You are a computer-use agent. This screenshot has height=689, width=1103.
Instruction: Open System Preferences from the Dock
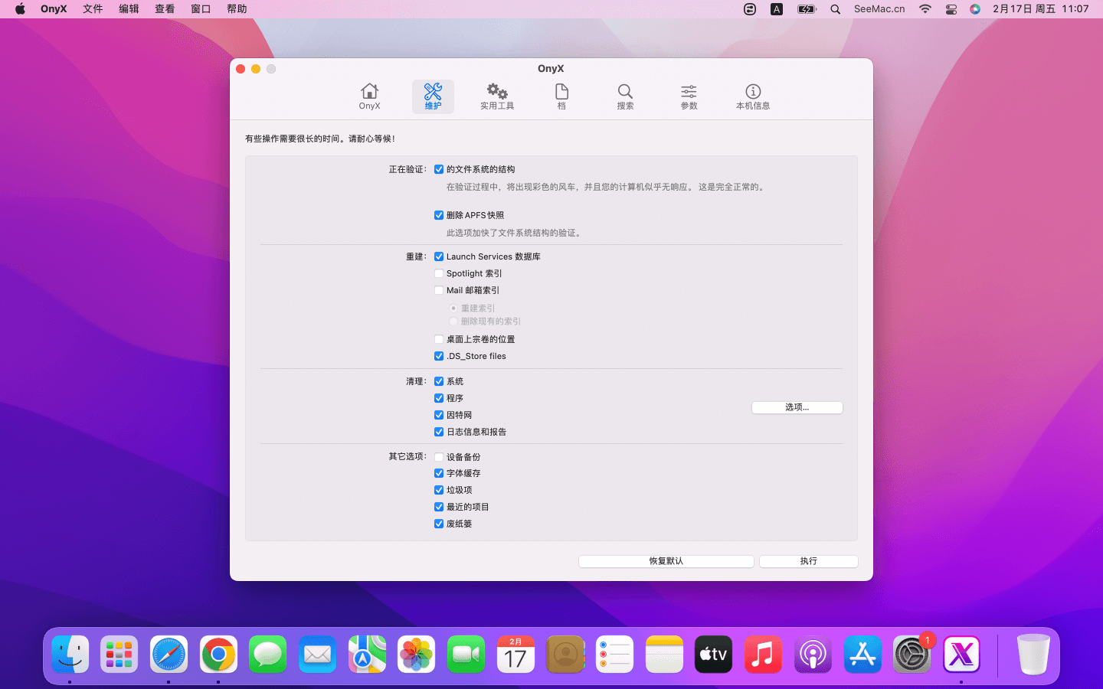[x=912, y=655]
